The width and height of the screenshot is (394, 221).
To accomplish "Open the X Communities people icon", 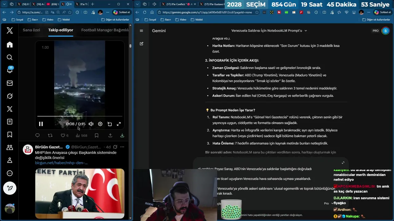I will point(10,147).
